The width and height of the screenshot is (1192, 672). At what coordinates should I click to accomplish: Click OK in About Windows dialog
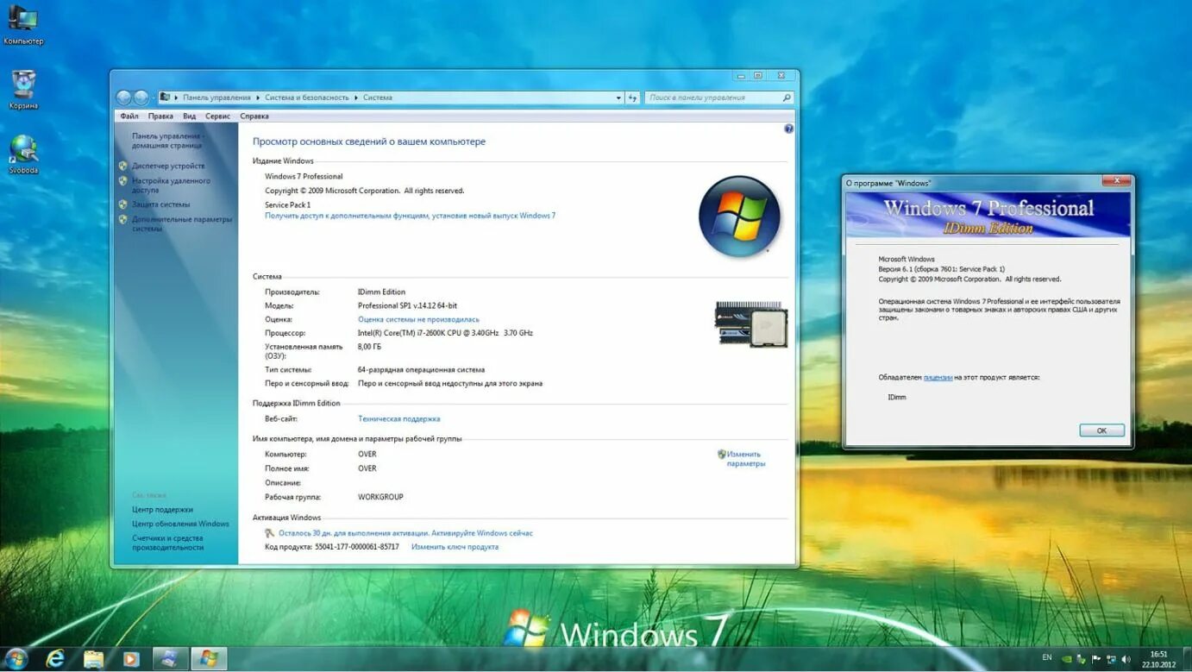tap(1101, 430)
